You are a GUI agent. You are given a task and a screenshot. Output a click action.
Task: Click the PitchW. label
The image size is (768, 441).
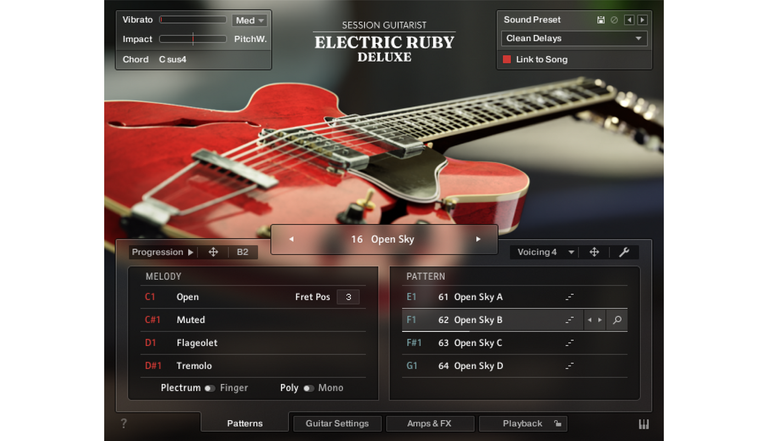(x=250, y=39)
